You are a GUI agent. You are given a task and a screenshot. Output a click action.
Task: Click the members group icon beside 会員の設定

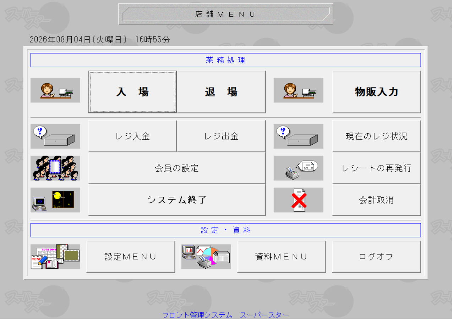tap(55, 168)
